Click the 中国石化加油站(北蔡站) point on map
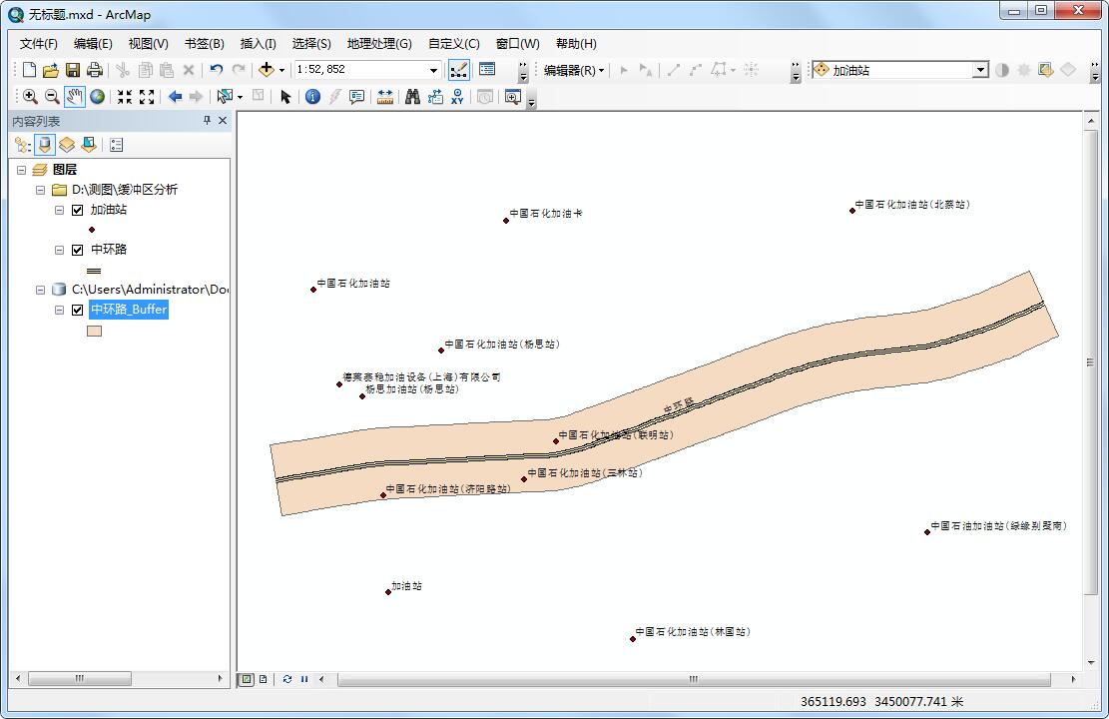 pos(852,211)
